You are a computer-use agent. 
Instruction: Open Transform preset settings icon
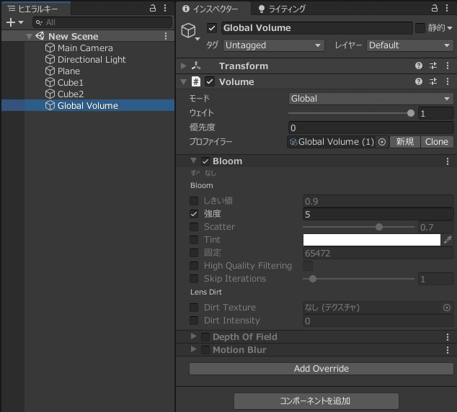pyautogui.click(x=433, y=66)
